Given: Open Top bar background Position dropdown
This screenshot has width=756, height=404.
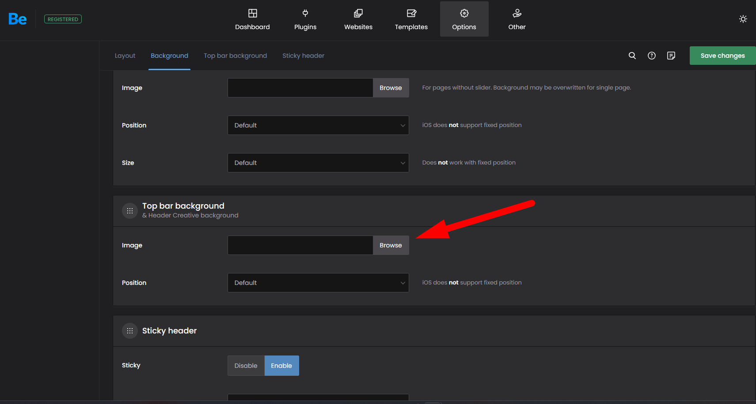Looking at the screenshot, I should [x=318, y=283].
